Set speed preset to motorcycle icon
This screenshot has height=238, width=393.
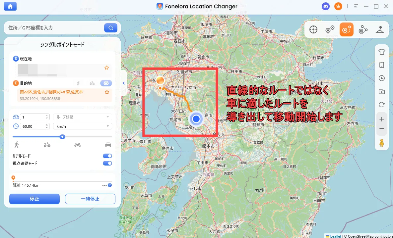(x=77, y=145)
